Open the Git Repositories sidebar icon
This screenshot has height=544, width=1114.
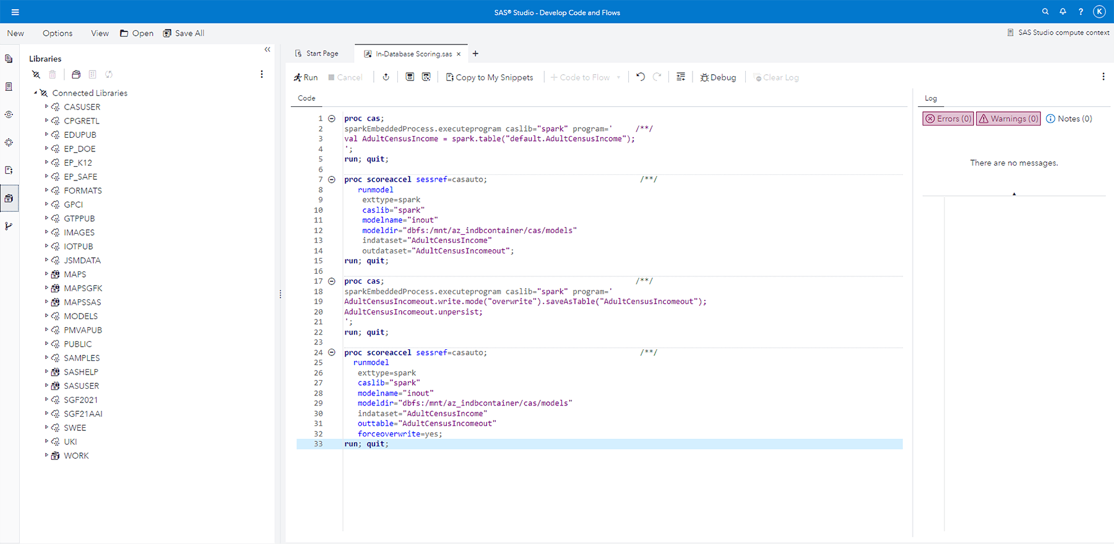coord(9,226)
